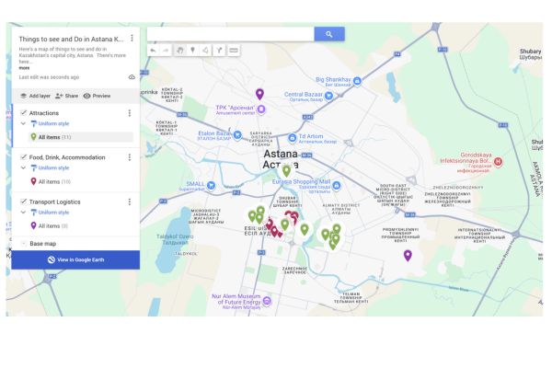Click the SMALL supermarket cart icon

211,185
